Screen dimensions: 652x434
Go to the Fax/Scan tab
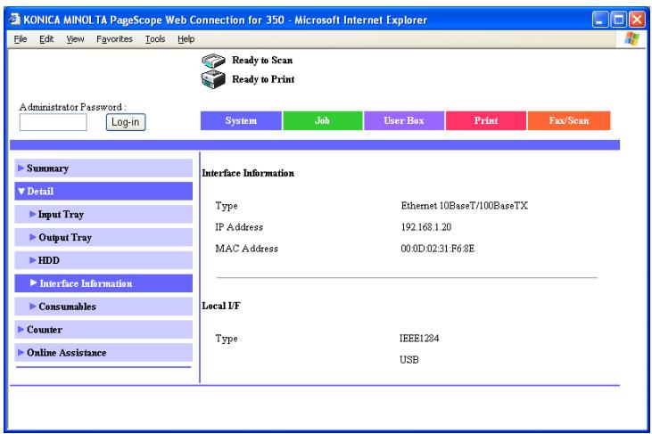point(568,120)
